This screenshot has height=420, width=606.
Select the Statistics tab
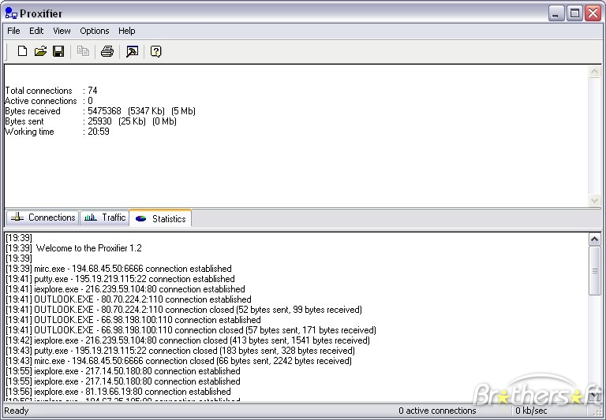tap(160, 218)
